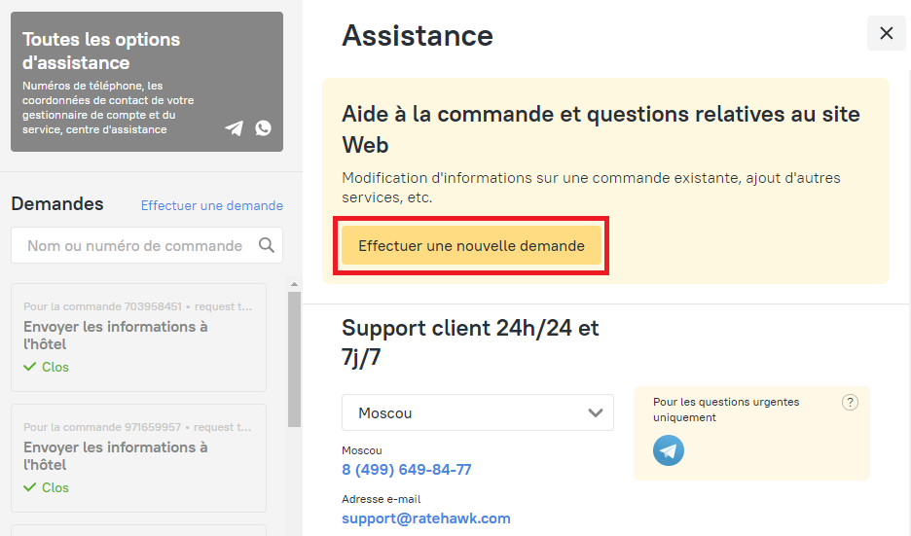Click the scroll-up arrow above requests list
The height and width of the screenshot is (536, 911).
tap(294, 284)
